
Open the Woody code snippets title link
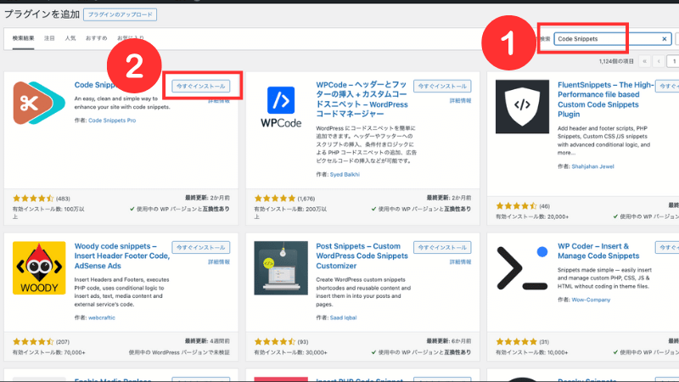pos(121,256)
